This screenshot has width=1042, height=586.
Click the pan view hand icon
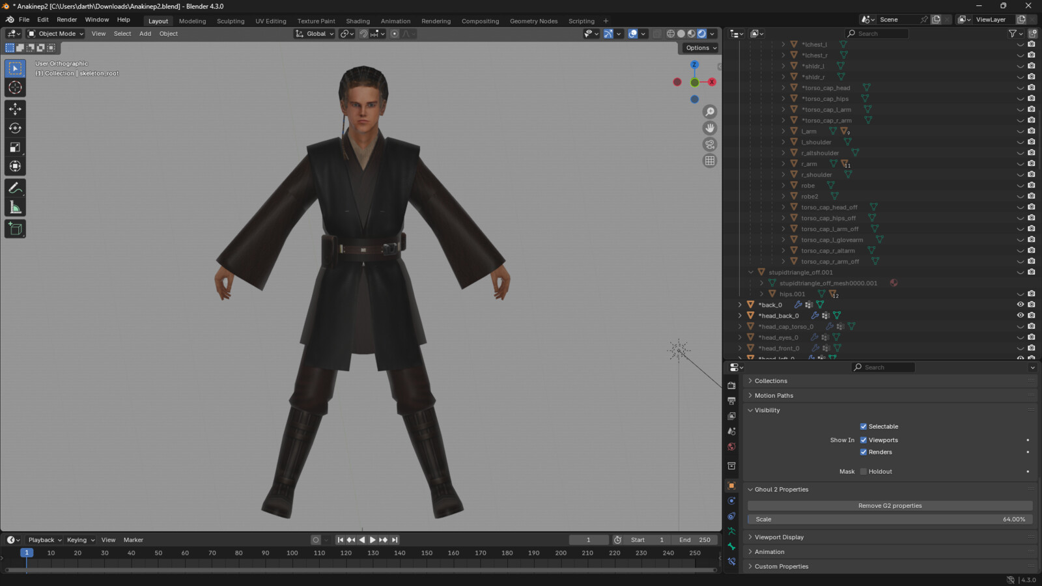coord(710,128)
